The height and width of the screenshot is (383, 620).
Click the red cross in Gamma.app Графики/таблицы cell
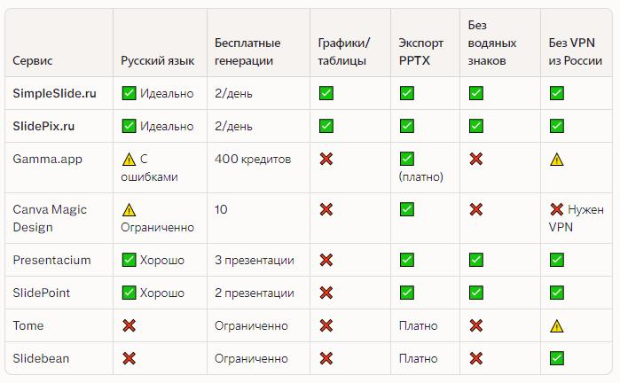click(326, 159)
